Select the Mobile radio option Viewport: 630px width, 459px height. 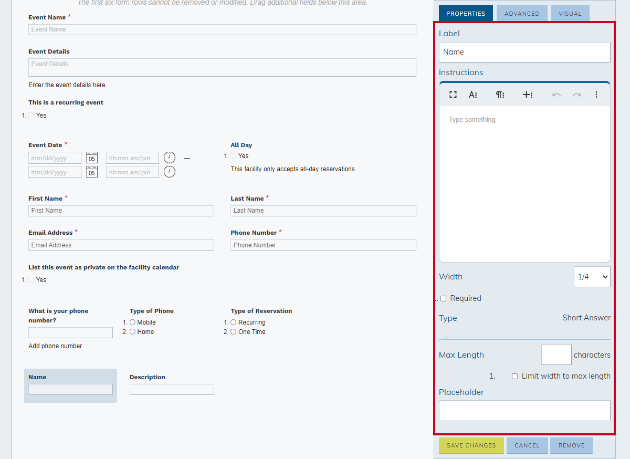coord(133,322)
